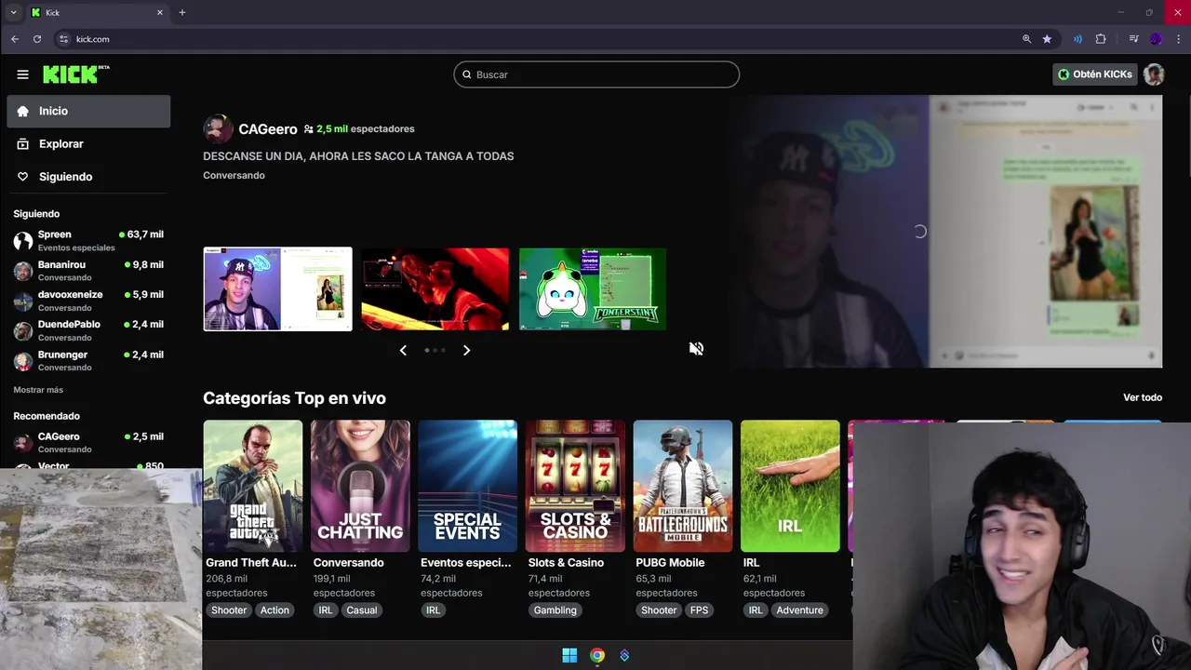
Task: Open PUBG Mobile Battlegrounds category card
Action: tap(683, 486)
